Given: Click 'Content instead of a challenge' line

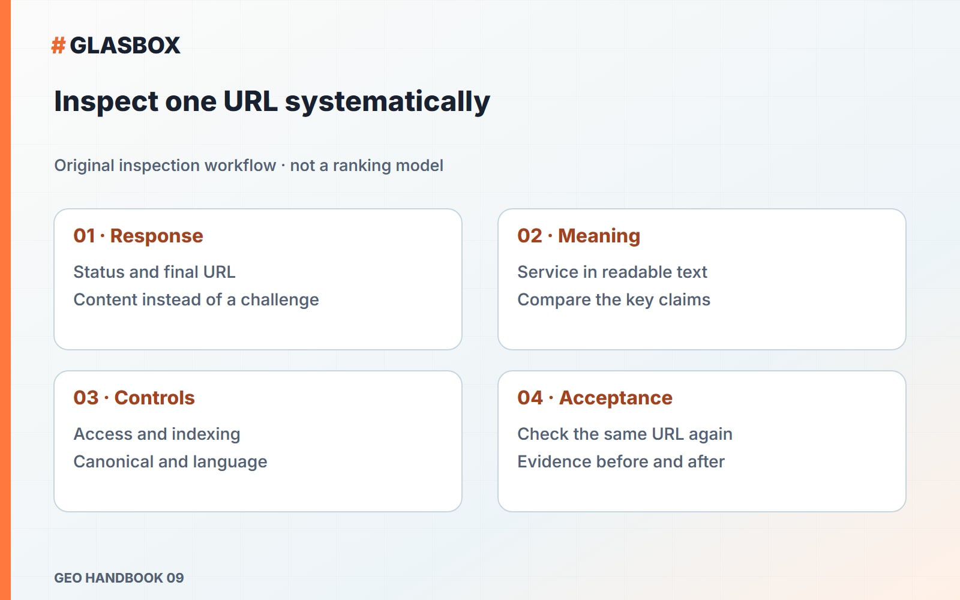Looking at the screenshot, I should pyautogui.click(x=196, y=299).
